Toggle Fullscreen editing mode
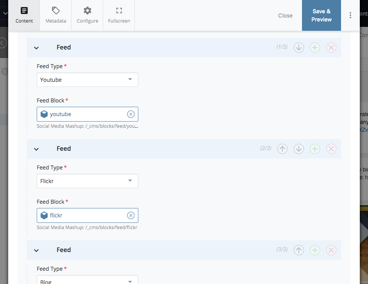368x284 pixels. (119, 16)
